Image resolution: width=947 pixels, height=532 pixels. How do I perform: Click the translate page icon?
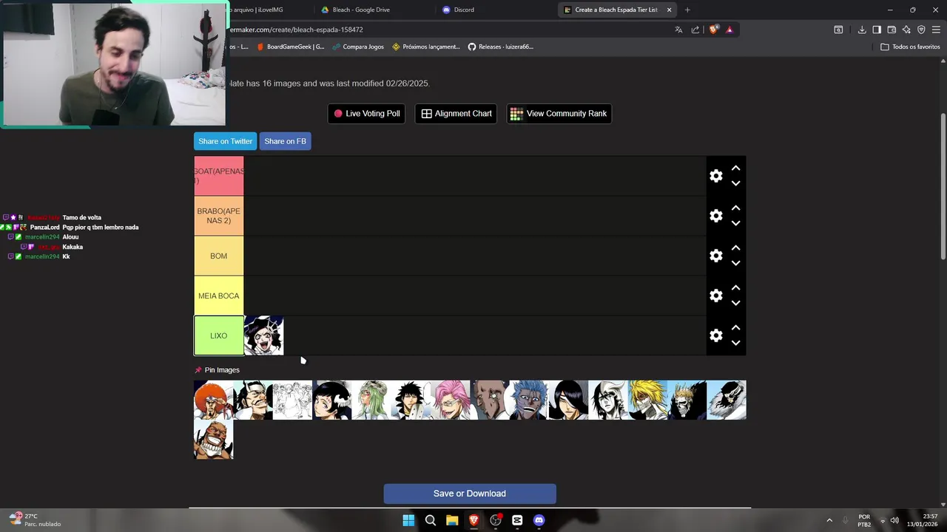click(x=678, y=30)
